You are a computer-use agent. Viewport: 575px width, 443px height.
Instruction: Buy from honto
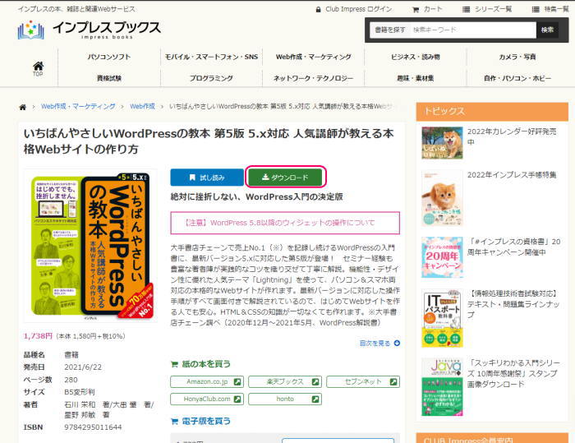[285, 399]
